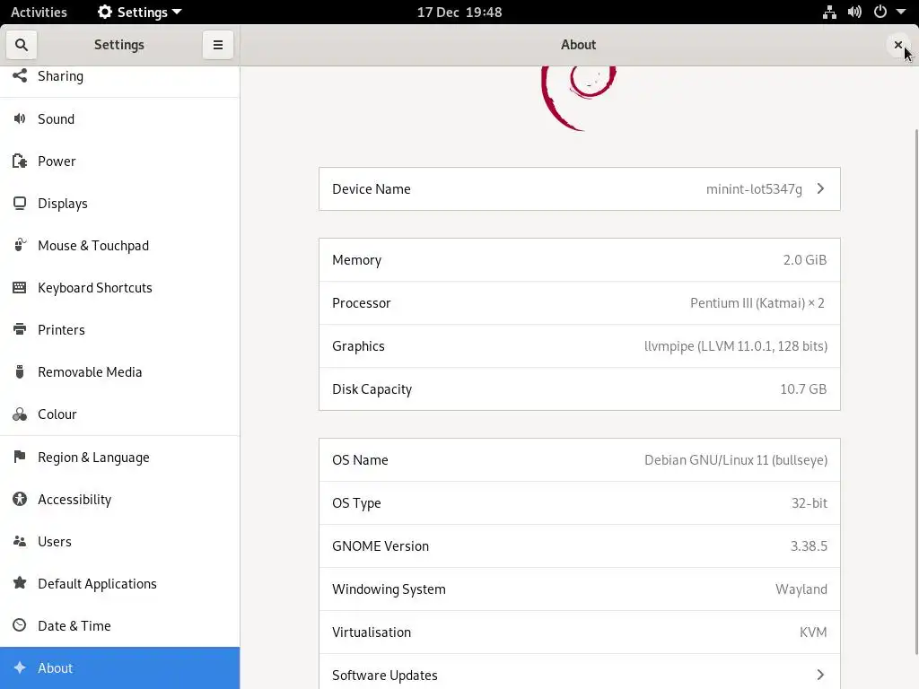Select Power in the sidebar
The height and width of the screenshot is (689, 919).
pyautogui.click(x=119, y=161)
